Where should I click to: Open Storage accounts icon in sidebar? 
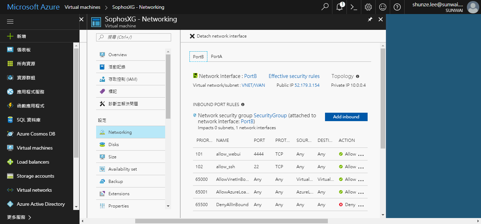pos(10,176)
